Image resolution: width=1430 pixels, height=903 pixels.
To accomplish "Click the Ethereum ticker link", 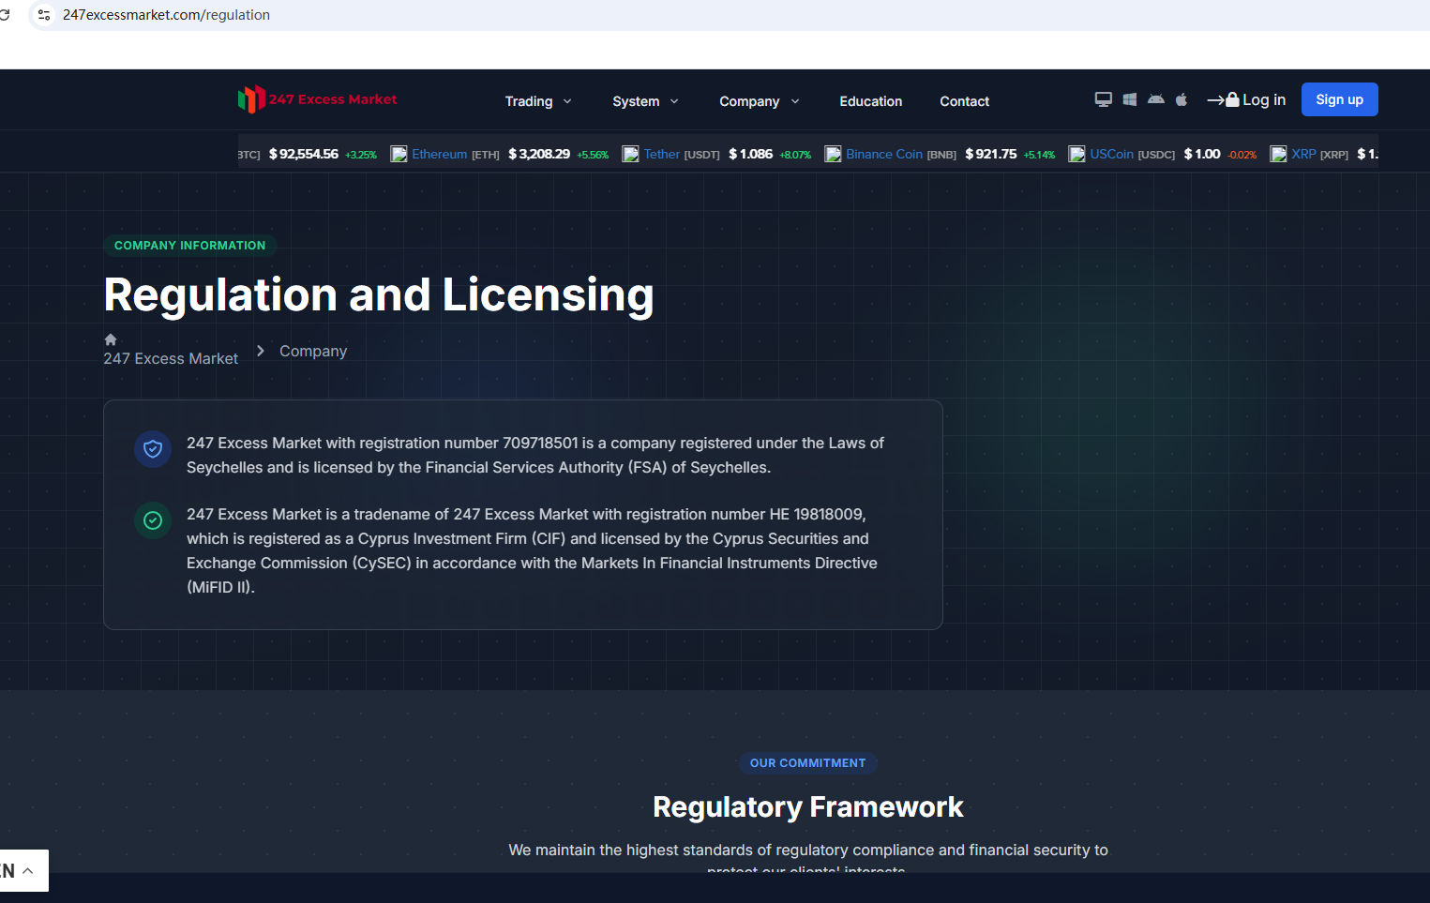I will (439, 154).
